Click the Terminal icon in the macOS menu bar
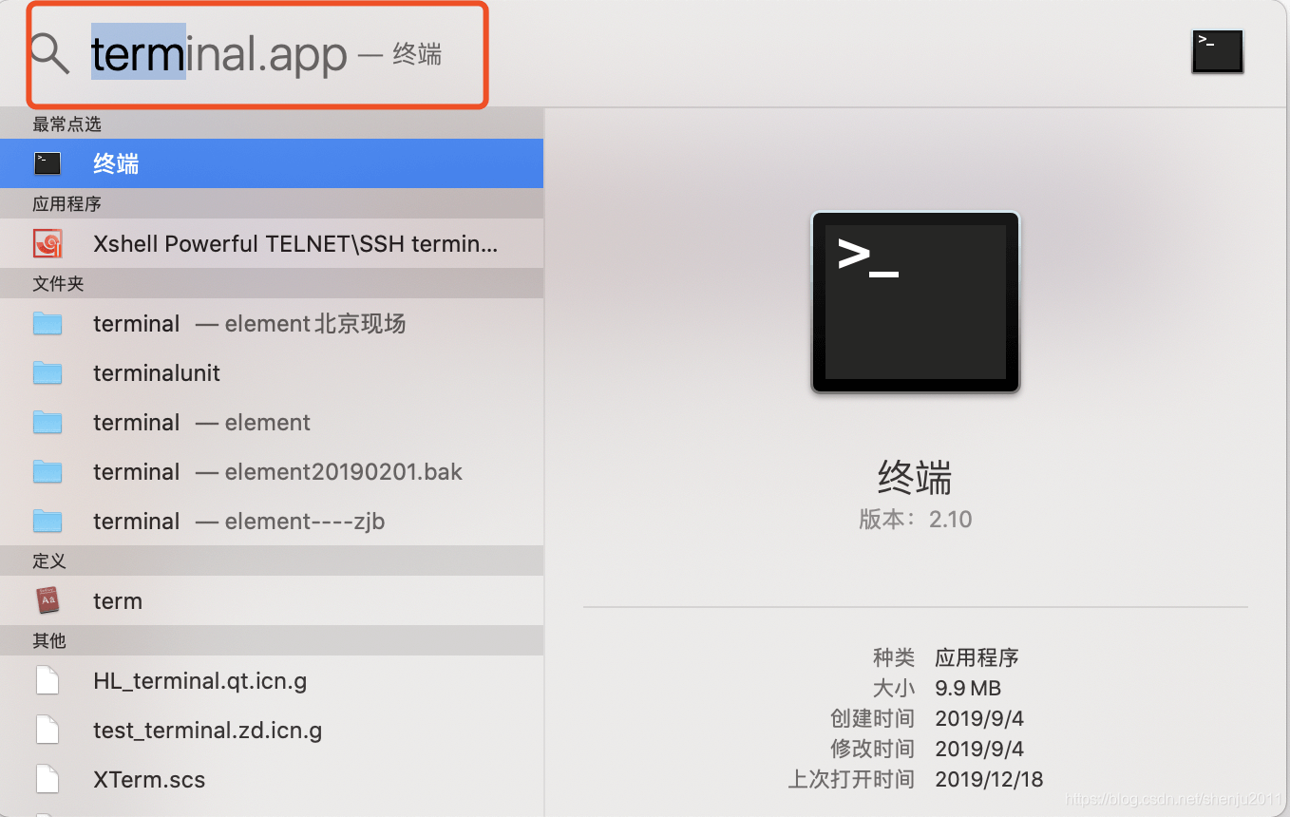 pos(1217,51)
